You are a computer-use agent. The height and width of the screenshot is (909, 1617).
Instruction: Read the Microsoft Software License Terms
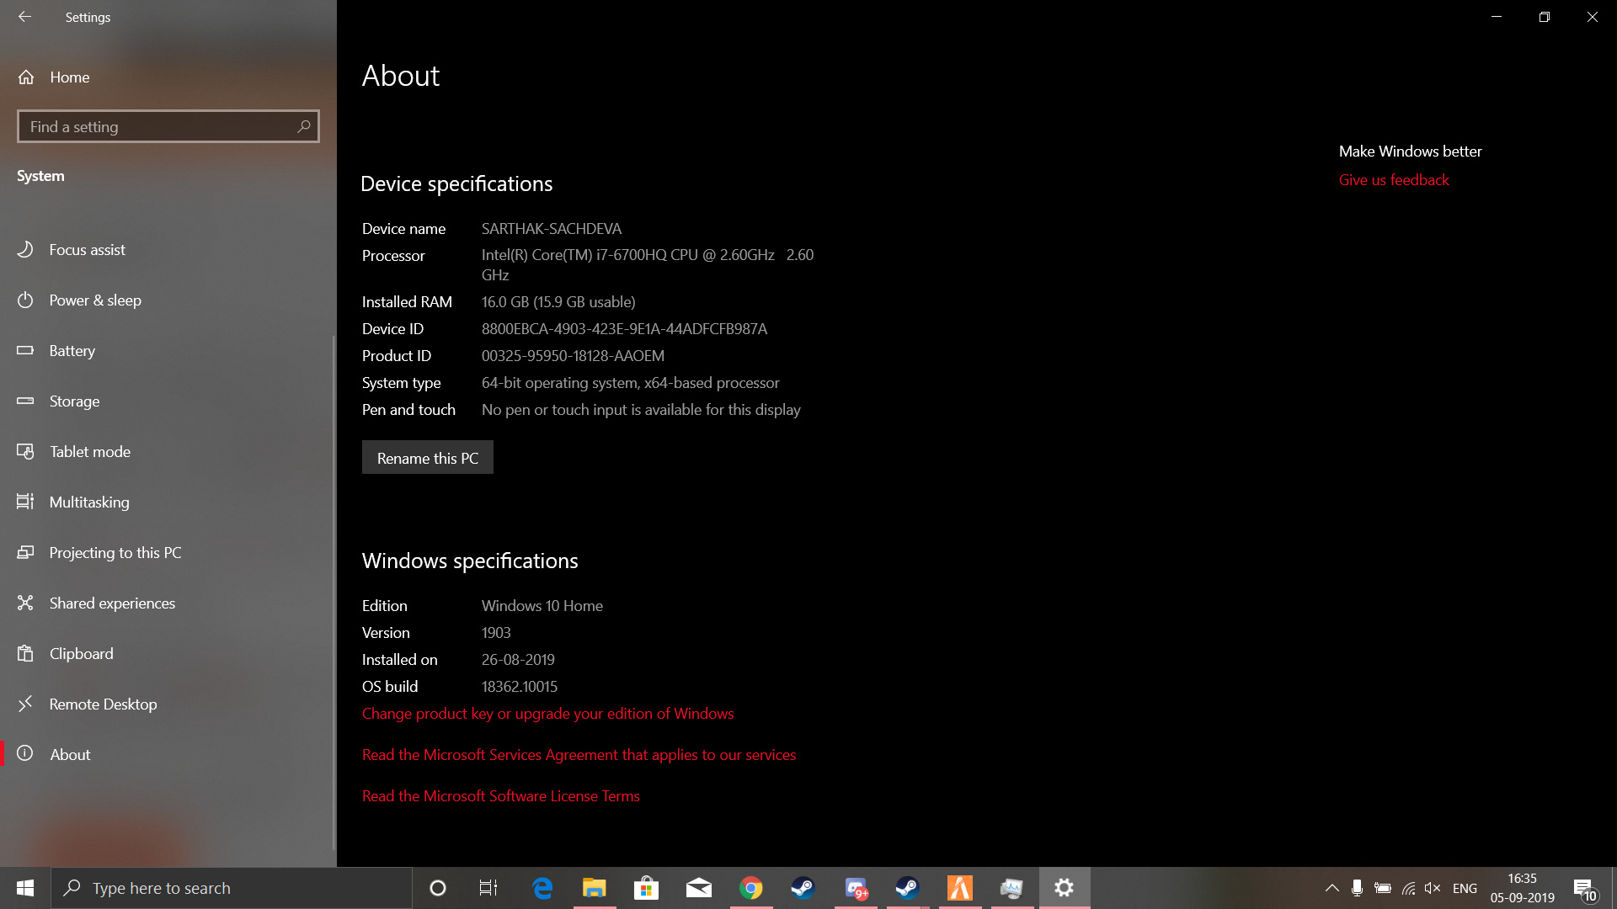point(500,796)
